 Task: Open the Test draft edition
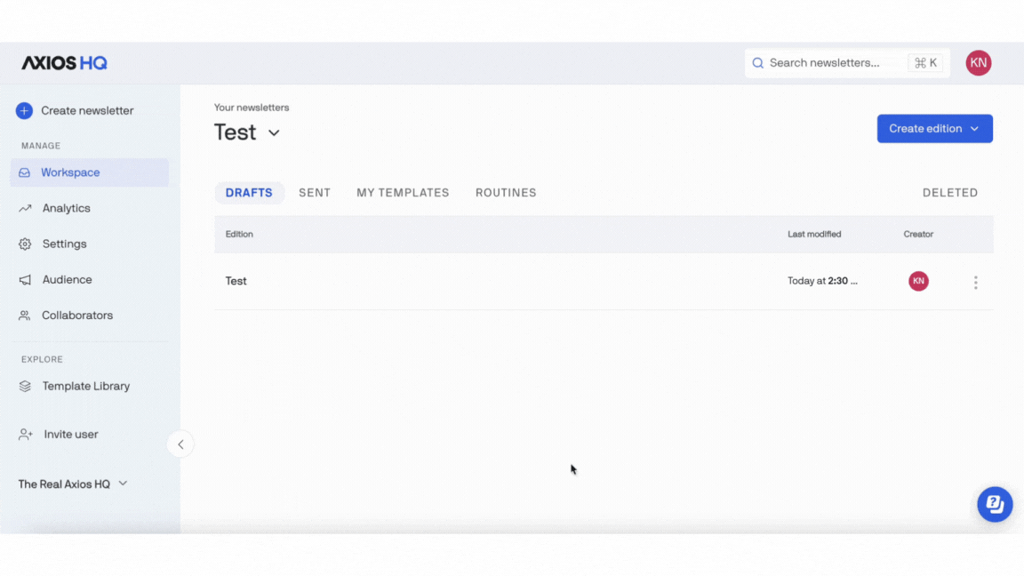[236, 281]
